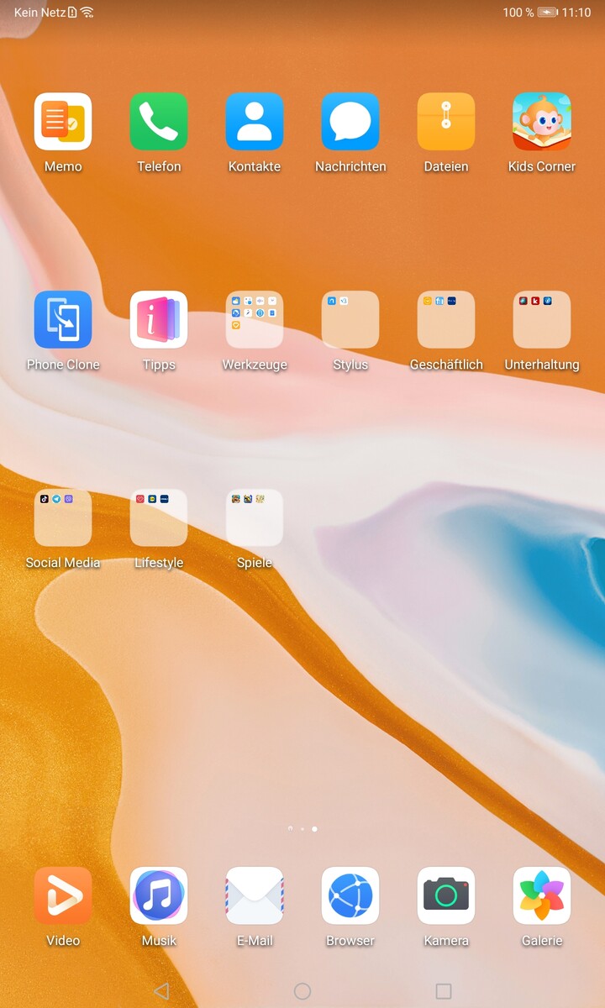Open the Stylus folder
The image size is (605, 1008).
click(x=350, y=320)
